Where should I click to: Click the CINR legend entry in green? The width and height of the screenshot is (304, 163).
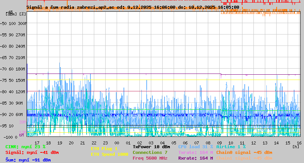[x=25, y=147]
